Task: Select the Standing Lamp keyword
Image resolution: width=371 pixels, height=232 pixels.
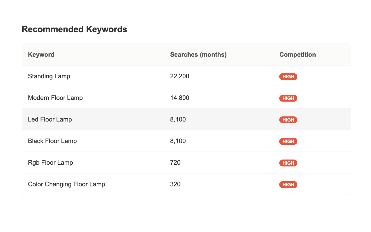Action: tap(49, 76)
